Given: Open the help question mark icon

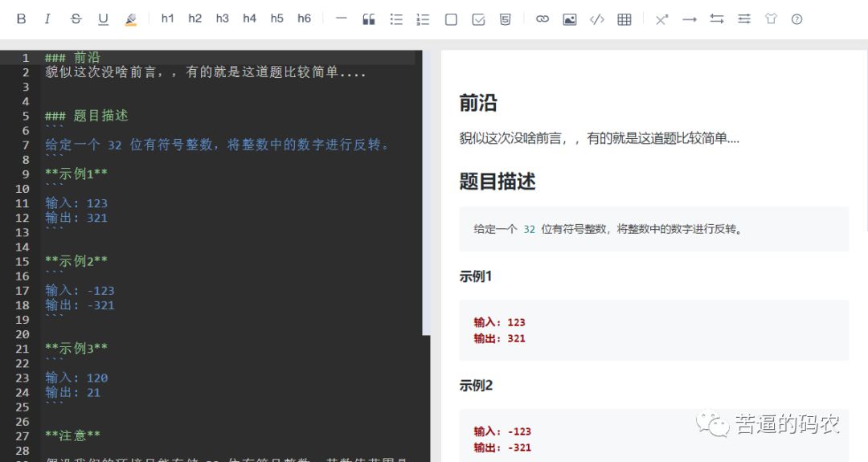Looking at the screenshot, I should (x=796, y=19).
